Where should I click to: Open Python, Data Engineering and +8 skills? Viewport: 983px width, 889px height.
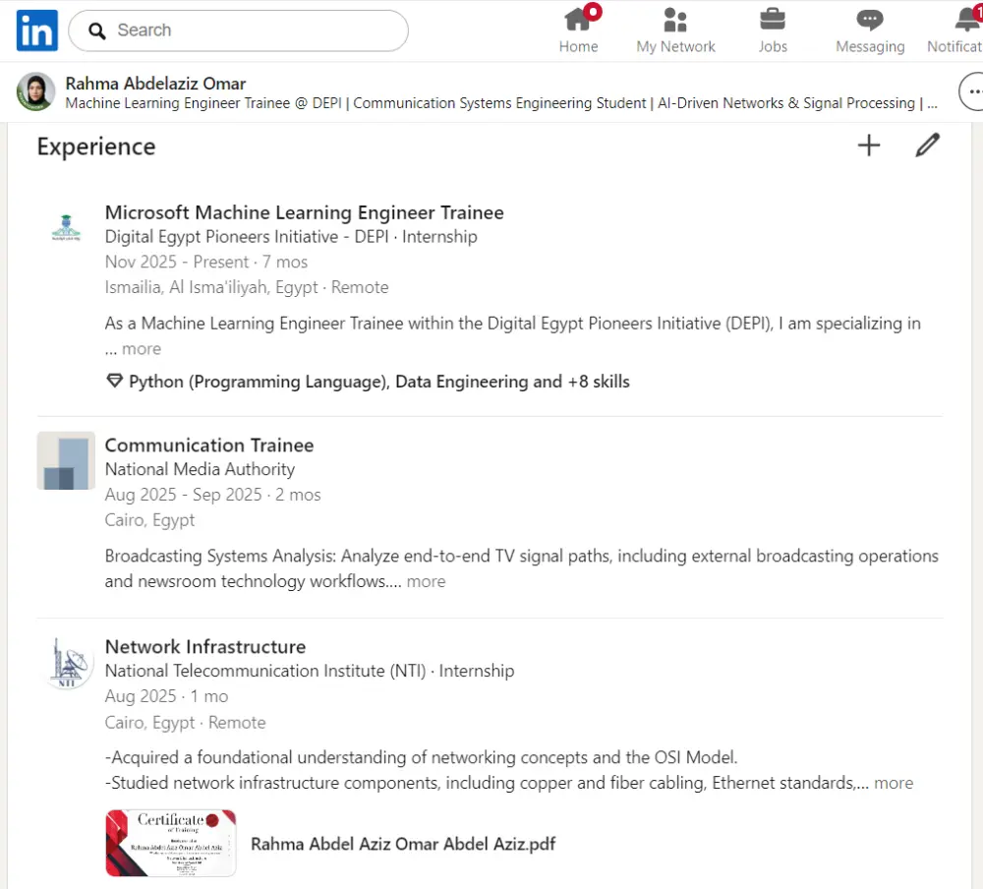pos(378,382)
